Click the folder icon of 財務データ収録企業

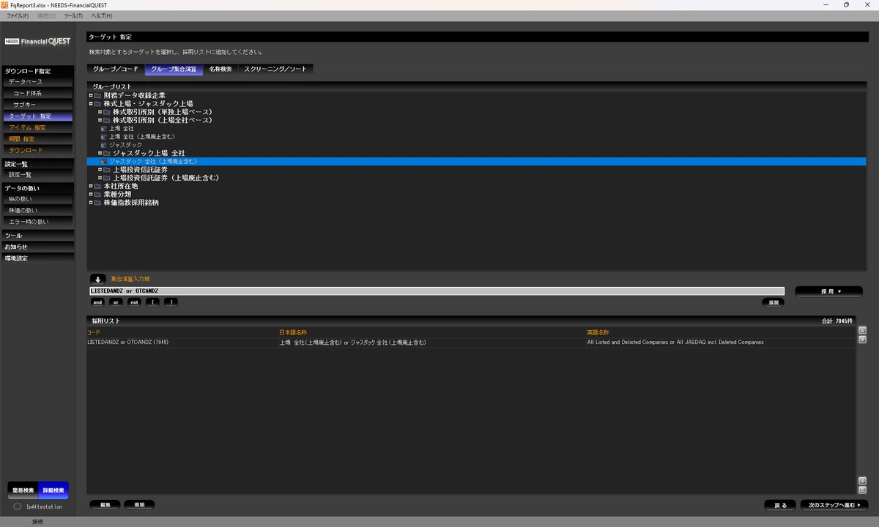[x=97, y=95]
